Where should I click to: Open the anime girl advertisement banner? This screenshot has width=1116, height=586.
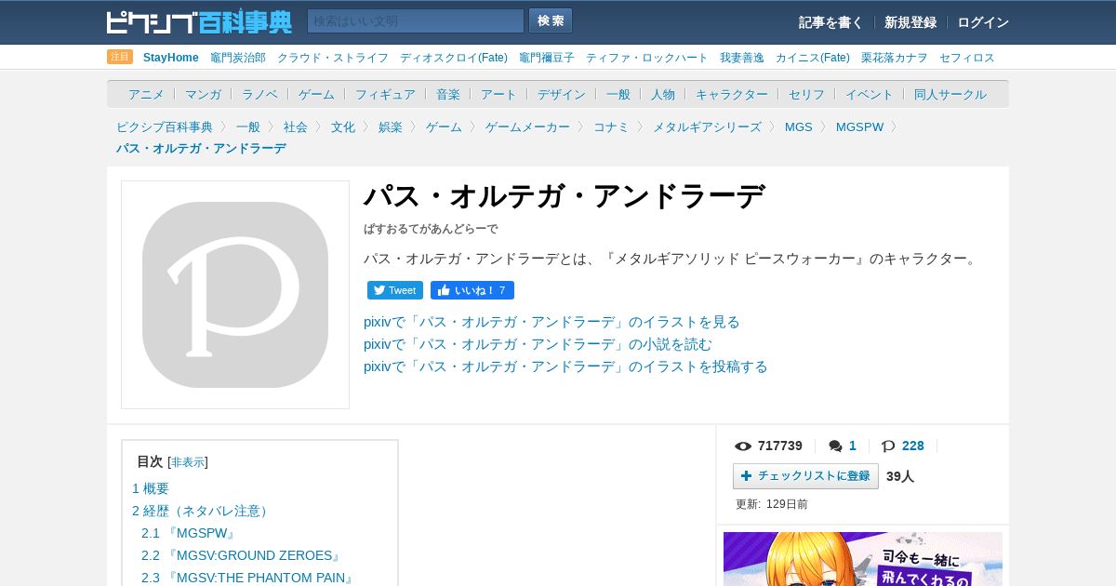pyautogui.click(x=863, y=559)
